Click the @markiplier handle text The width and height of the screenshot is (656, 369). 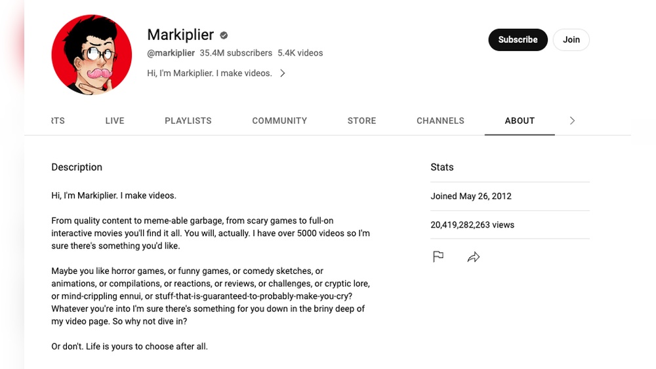[x=171, y=53]
